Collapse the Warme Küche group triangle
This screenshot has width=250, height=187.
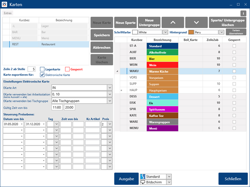pyautogui.click(x=117, y=71)
